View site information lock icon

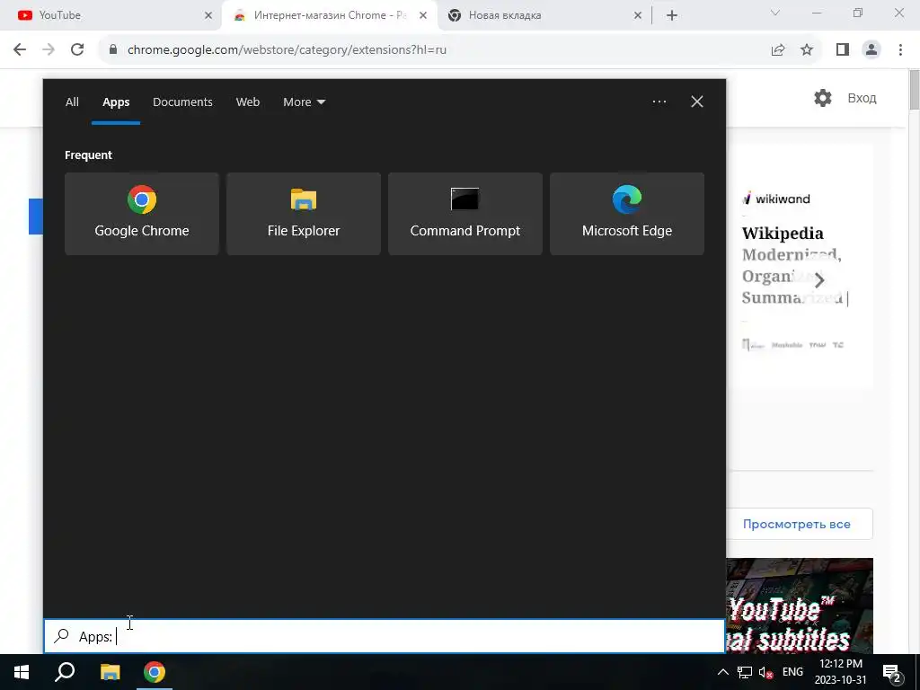tap(113, 49)
